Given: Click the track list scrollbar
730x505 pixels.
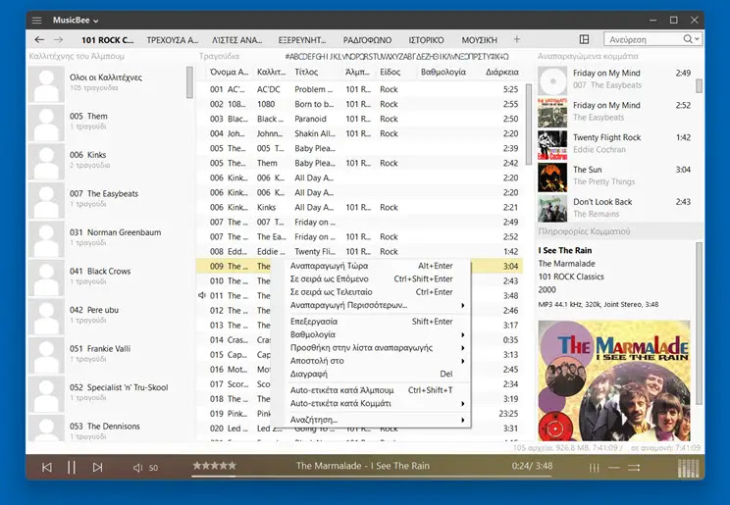Looking at the screenshot, I should point(529,125).
